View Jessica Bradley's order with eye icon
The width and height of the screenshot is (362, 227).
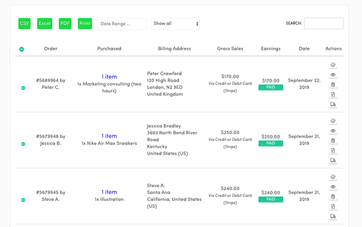click(x=333, y=131)
